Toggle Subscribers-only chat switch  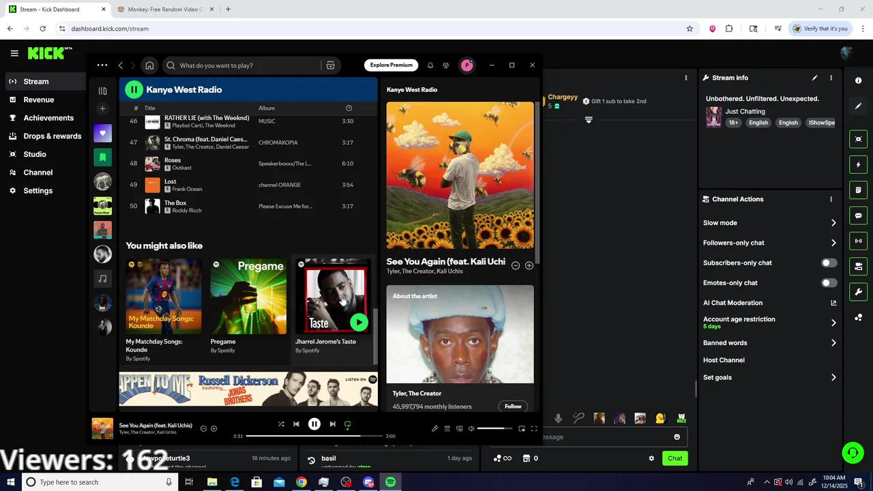(x=829, y=263)
